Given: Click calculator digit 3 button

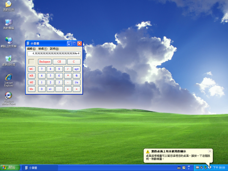Looking at the screenshot, I should (59, 82).
